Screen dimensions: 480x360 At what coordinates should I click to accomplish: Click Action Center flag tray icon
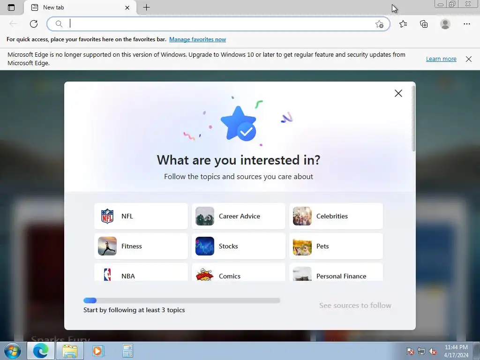[410, 351]
